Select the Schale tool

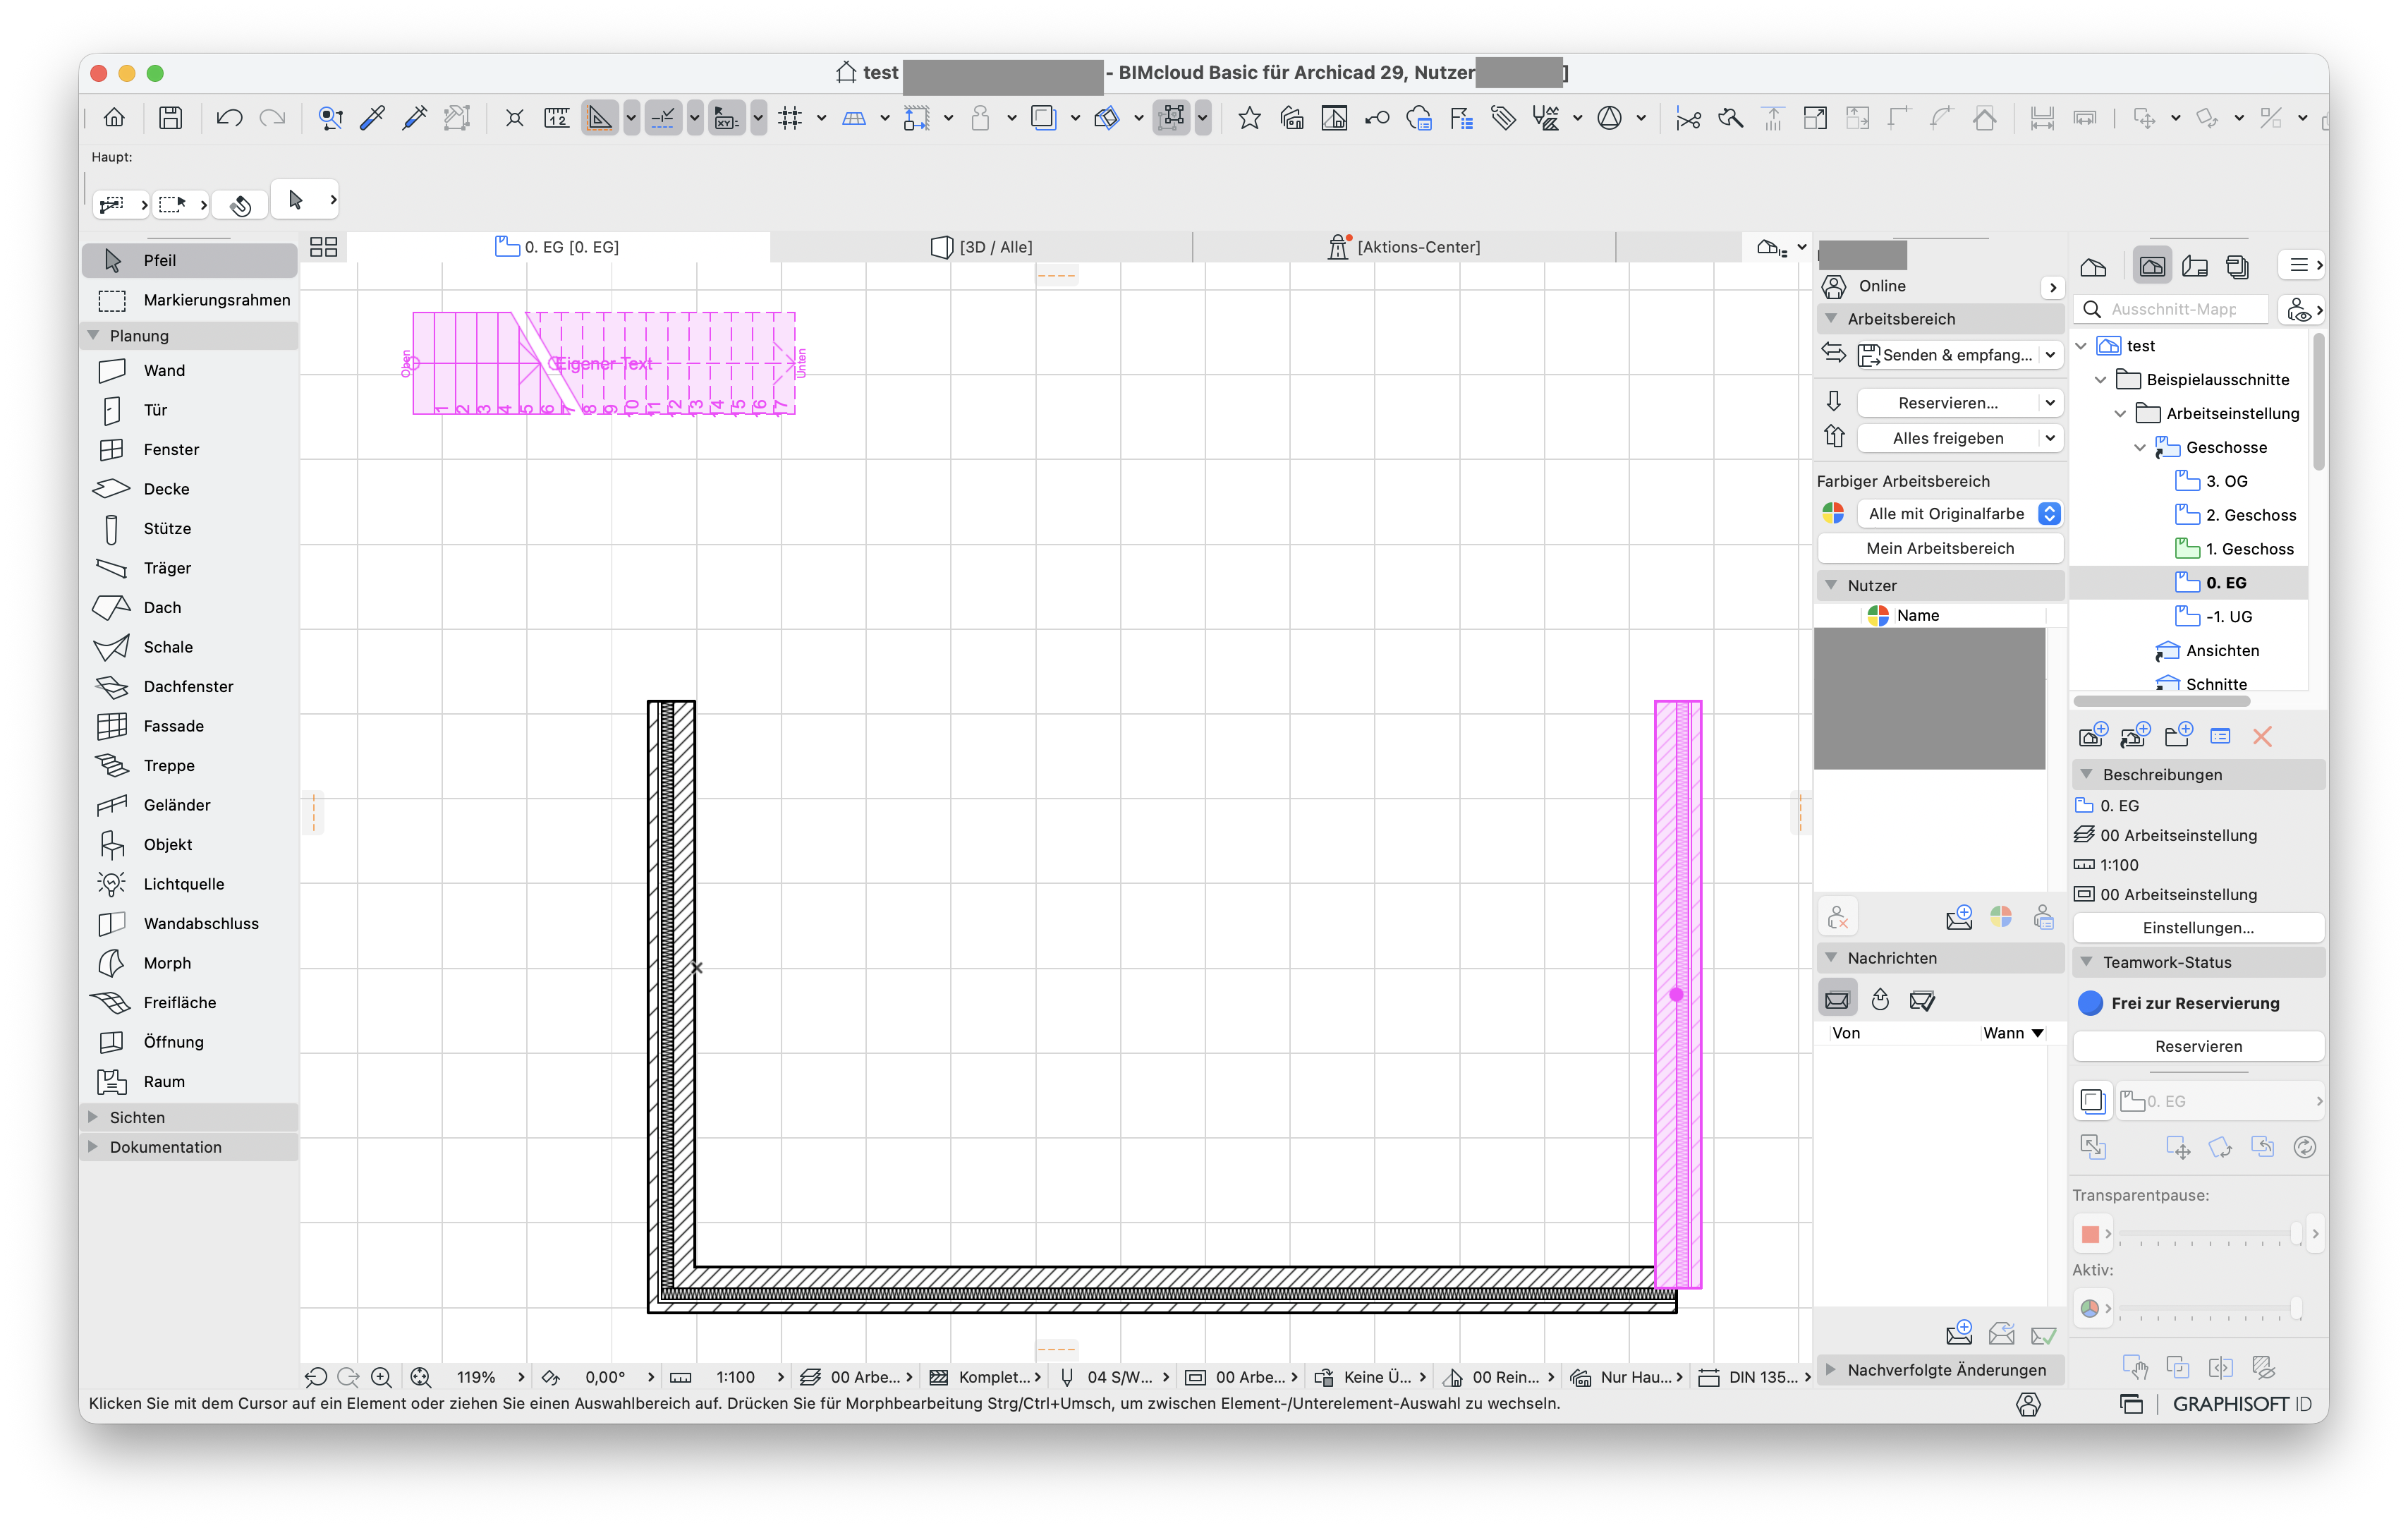click(x=190, y=647)
